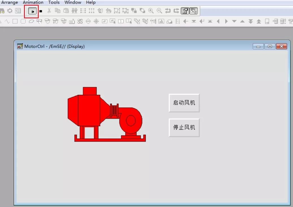Click the Space Vertical dotted columns icon

click(91, 11)
